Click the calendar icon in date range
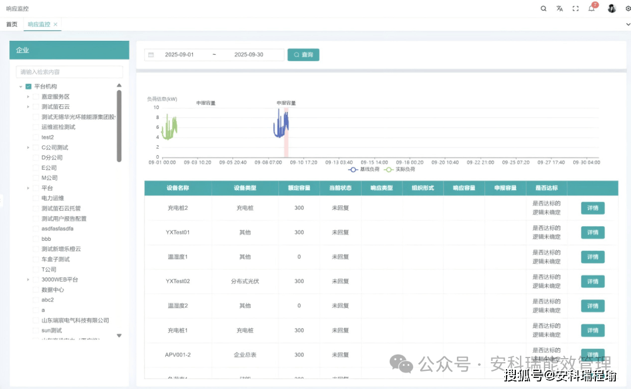Screen dimensions: 631x389 pos(151,55)
